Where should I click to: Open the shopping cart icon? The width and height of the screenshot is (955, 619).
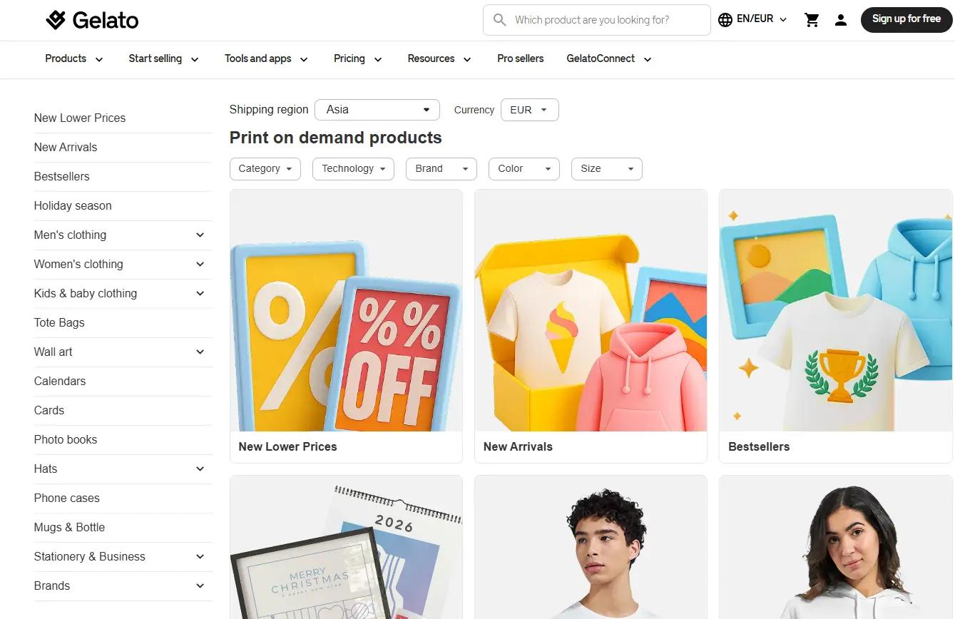[x=812, y=20]
